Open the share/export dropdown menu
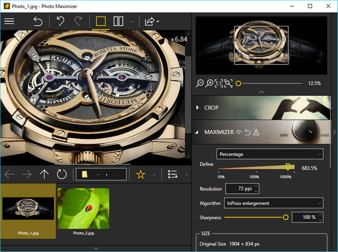338x252 pixels. click(151, 22)
